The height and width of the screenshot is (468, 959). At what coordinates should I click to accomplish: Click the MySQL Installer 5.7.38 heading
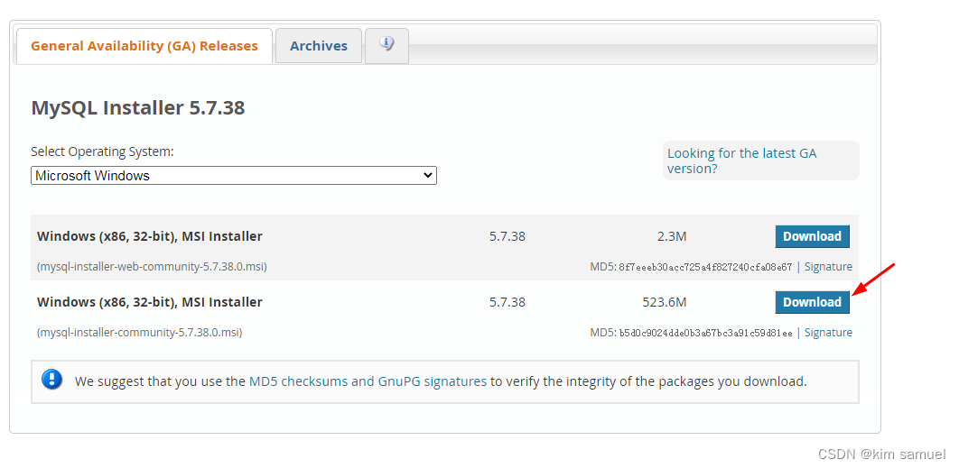[x=138, y=108]
